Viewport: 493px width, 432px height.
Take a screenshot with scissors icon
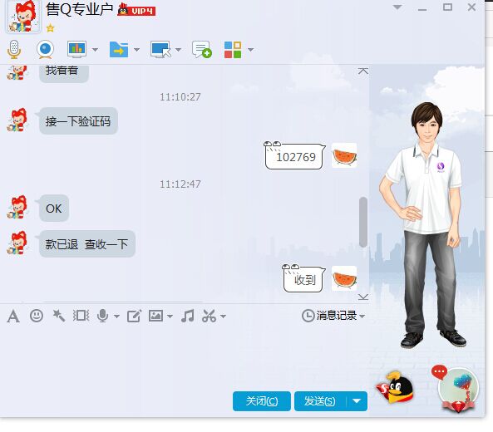pyautogui.click(x=209, y=316)
